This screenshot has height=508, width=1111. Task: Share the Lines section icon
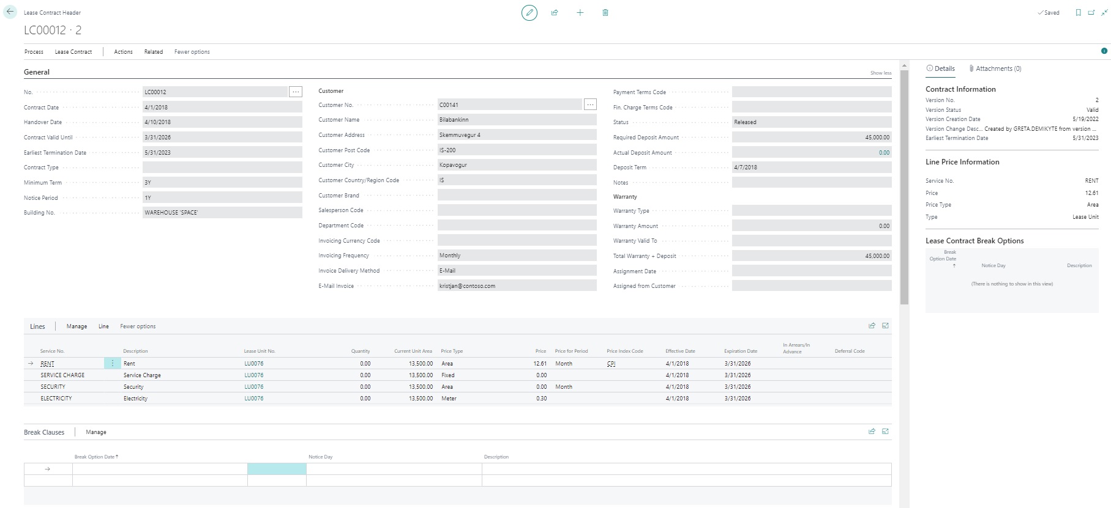[872, 326]
